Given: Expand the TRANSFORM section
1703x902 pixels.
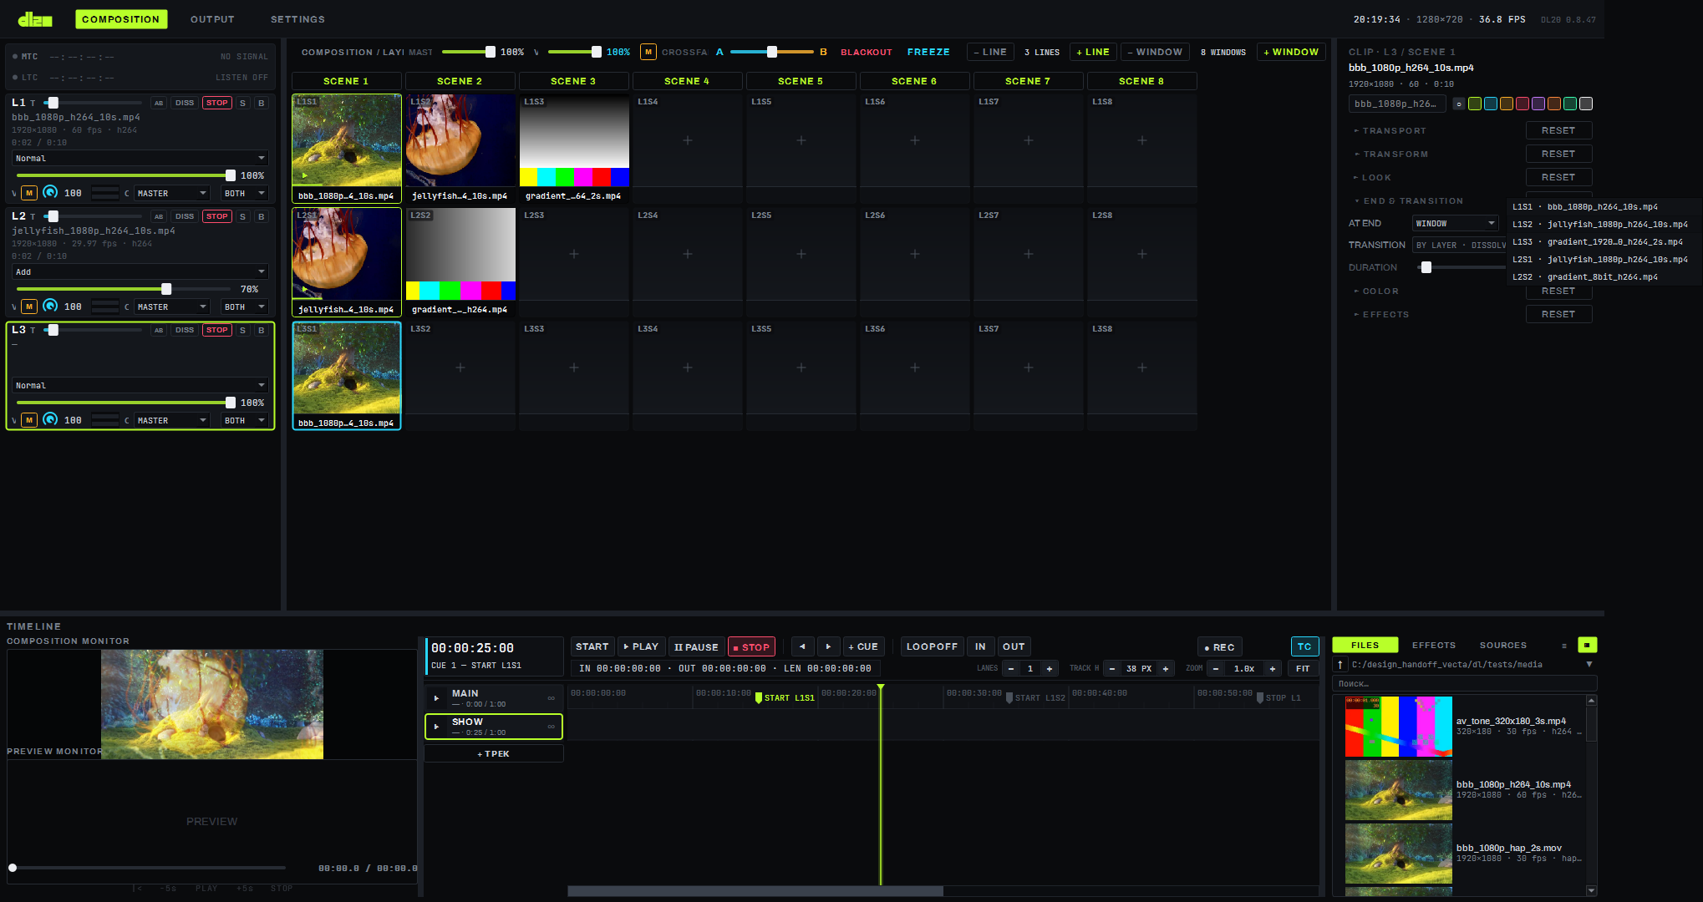Looking at the screenshot, I should pos(1395,154).
